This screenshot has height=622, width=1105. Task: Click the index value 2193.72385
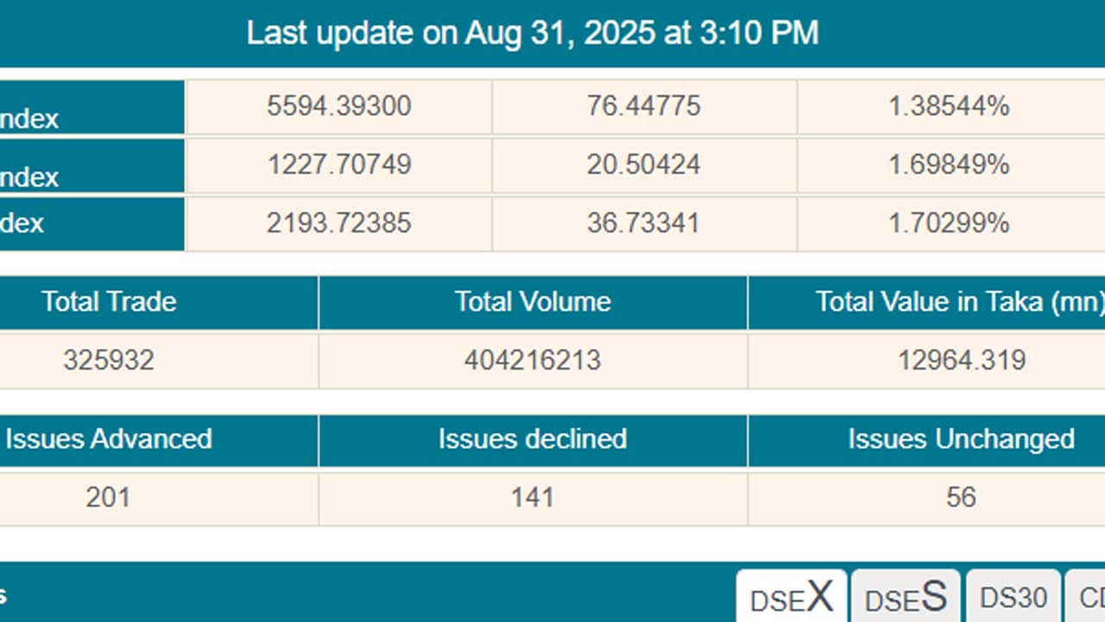click(x=339, y=223)
